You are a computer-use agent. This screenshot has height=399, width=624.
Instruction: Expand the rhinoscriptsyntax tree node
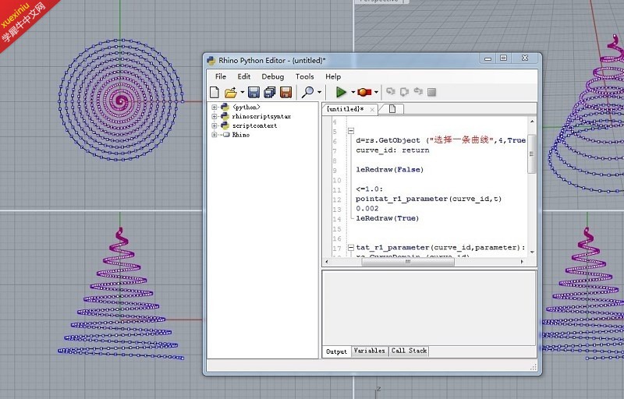pyautogui.click(x=214, y=116)
